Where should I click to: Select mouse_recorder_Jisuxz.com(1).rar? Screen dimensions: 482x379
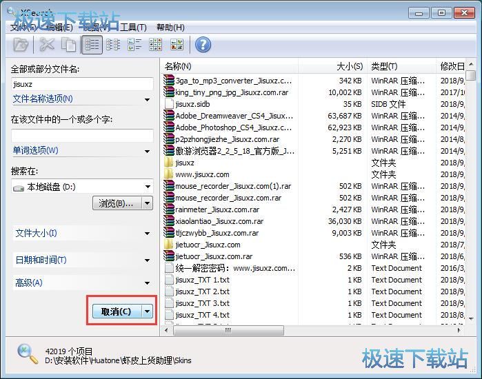click(x=233, y=186)
